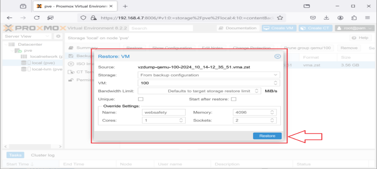Click the Name field containing websafety
Image resolution: width=377 pixels, height=169 pixels.
pos(164,112)
